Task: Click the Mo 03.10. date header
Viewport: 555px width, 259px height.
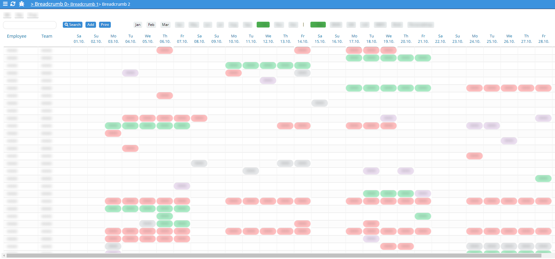Action: pyautogui.click(x=114, y=39)
